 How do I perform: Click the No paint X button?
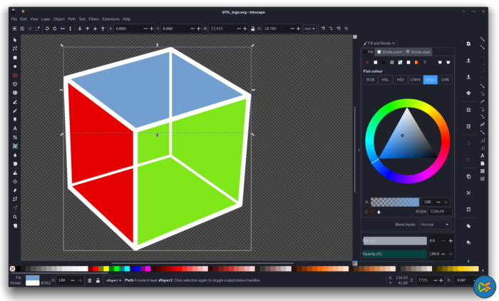click(x=367, y=62)
